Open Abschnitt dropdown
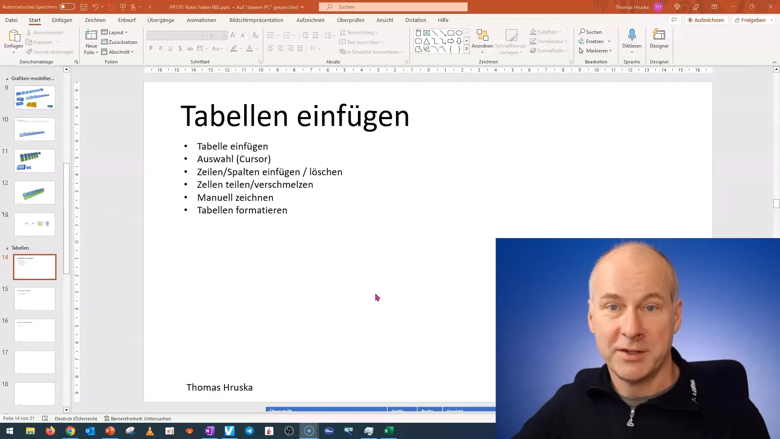 117,52
